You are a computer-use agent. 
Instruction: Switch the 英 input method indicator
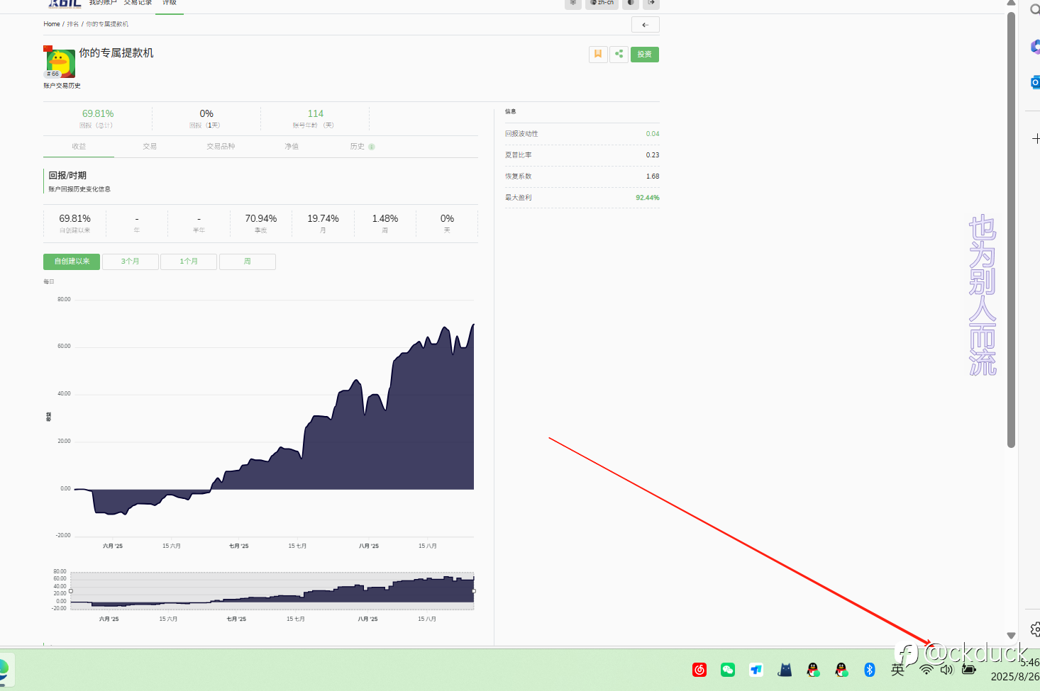pos(898,670)
